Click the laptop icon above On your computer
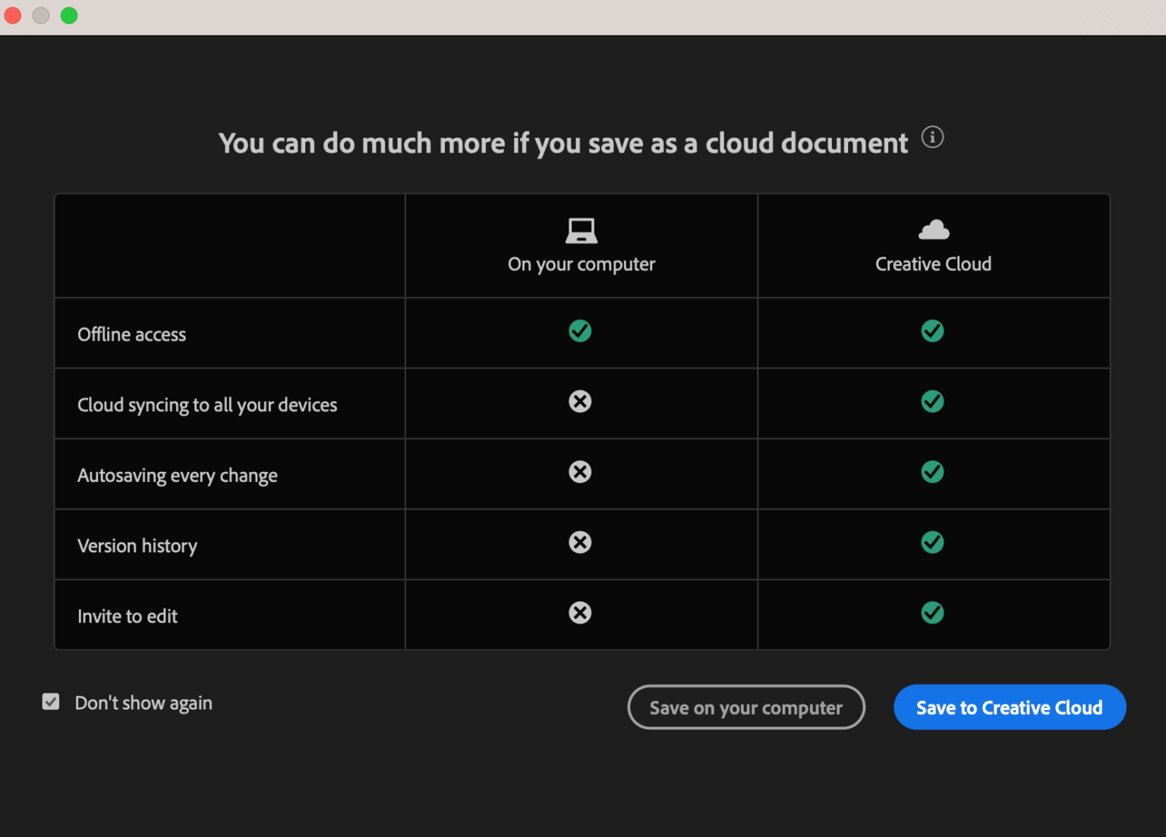The width and height of the screenshot is (1166, 837). 581,231
